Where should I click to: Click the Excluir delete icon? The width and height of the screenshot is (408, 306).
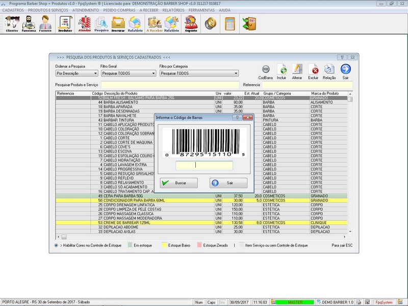314,70
